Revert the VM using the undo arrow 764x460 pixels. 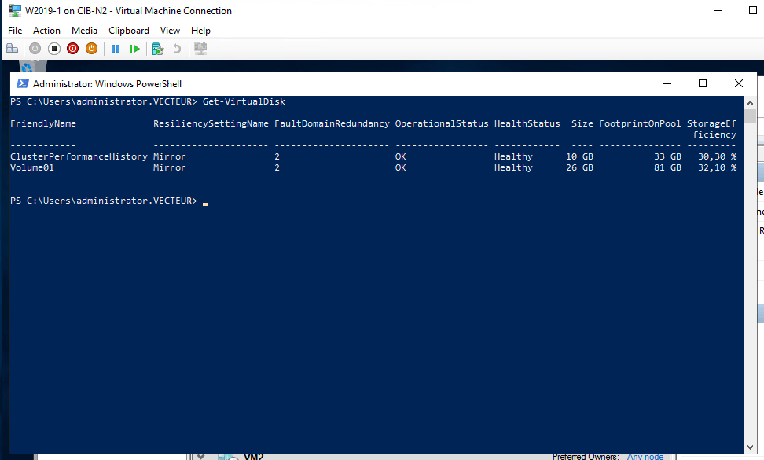pos(178,48)
